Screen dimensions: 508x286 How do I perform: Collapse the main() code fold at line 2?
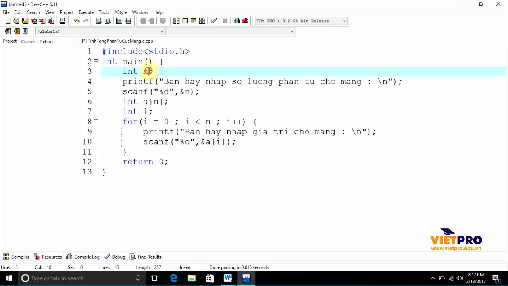pyautogui.click(x=96, y=62)
